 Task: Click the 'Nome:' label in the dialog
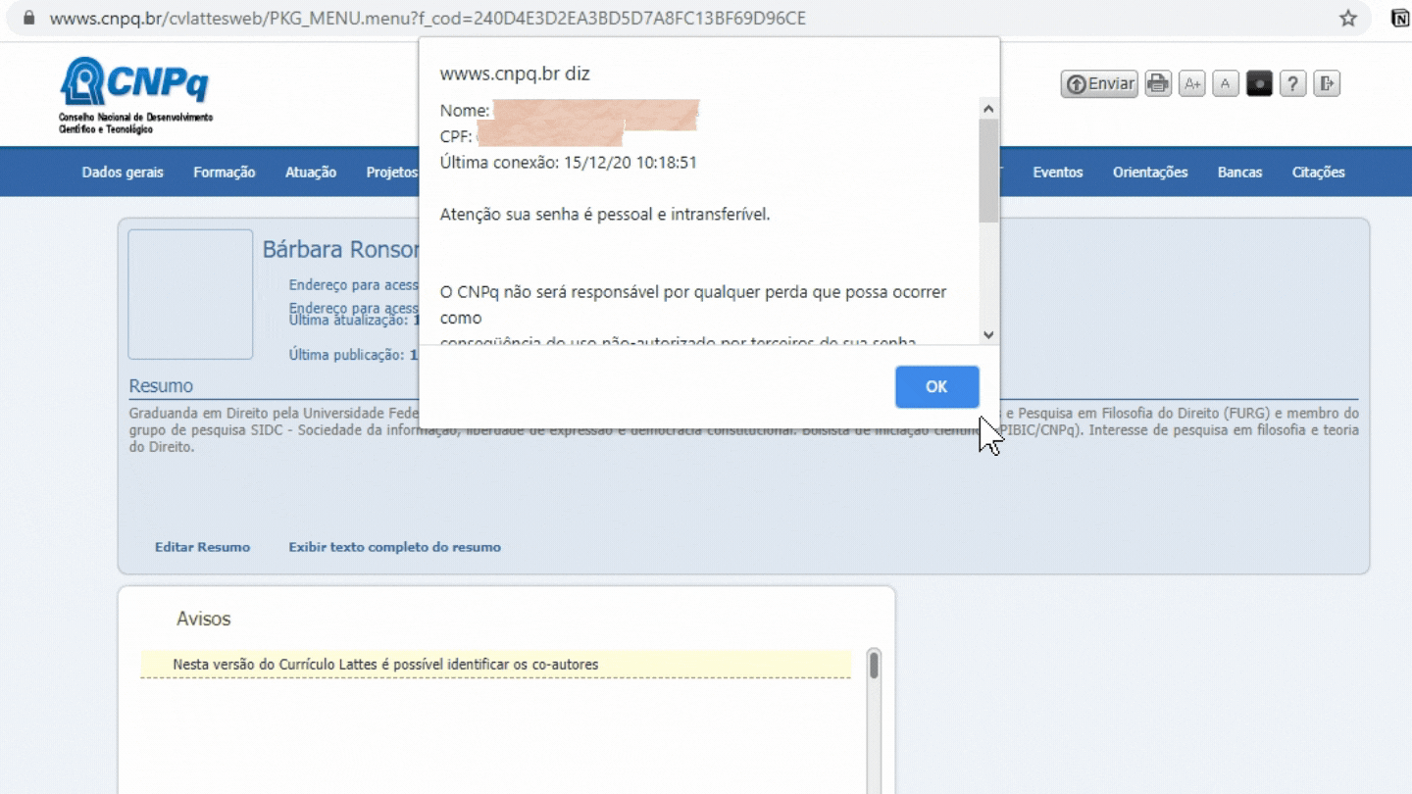tap(465, 111)
